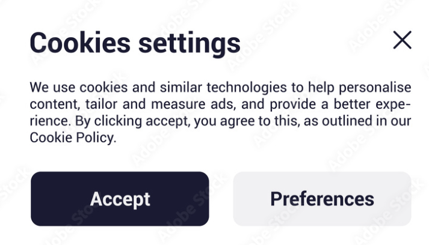
Task: Agree to cookies via Accept
Action: pos(120,199)
